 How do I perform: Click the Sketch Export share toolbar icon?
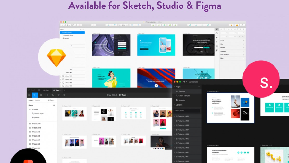tap(242, 25)
